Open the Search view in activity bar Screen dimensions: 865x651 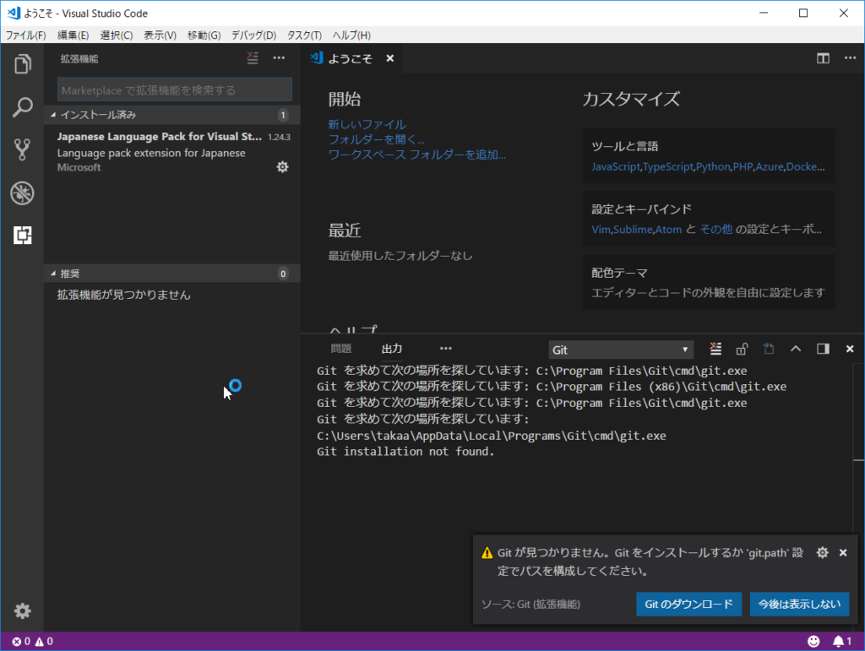(22, 107)
